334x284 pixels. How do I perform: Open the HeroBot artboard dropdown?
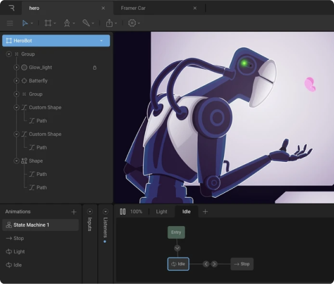(102, 40)
